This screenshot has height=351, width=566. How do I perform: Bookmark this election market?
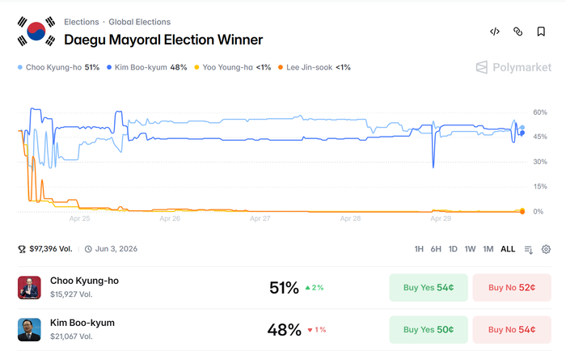click(x=541, y=32)
